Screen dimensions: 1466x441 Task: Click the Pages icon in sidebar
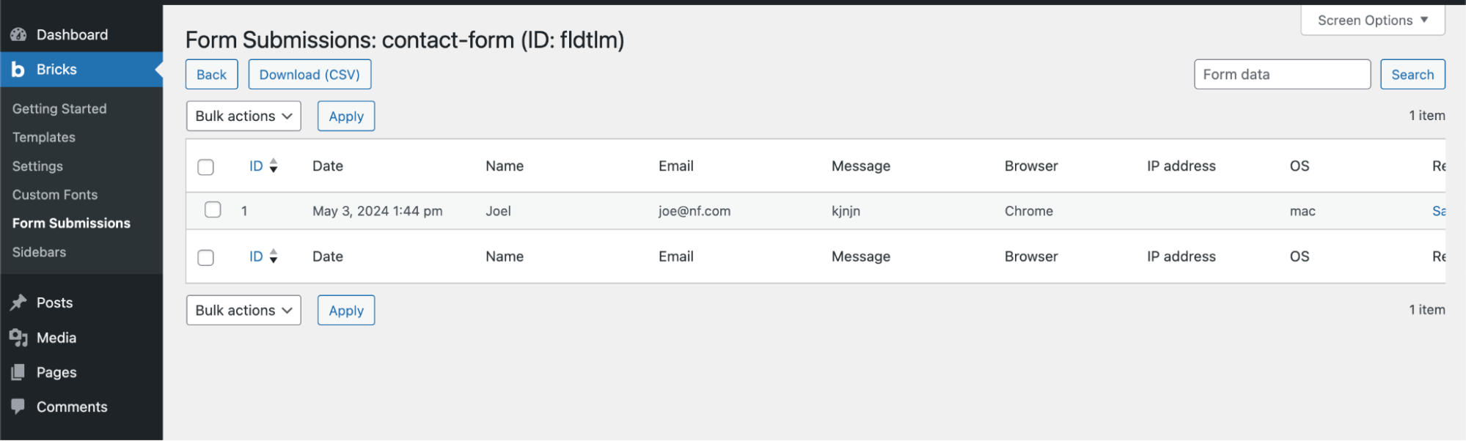tap(19, 372)
